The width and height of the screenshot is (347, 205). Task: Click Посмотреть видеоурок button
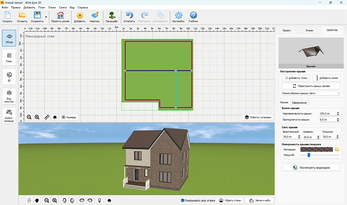click(311, 167)
